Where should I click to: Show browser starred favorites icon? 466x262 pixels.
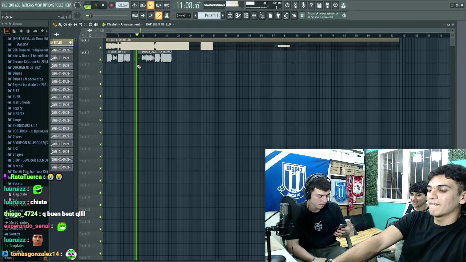(42, 31)
